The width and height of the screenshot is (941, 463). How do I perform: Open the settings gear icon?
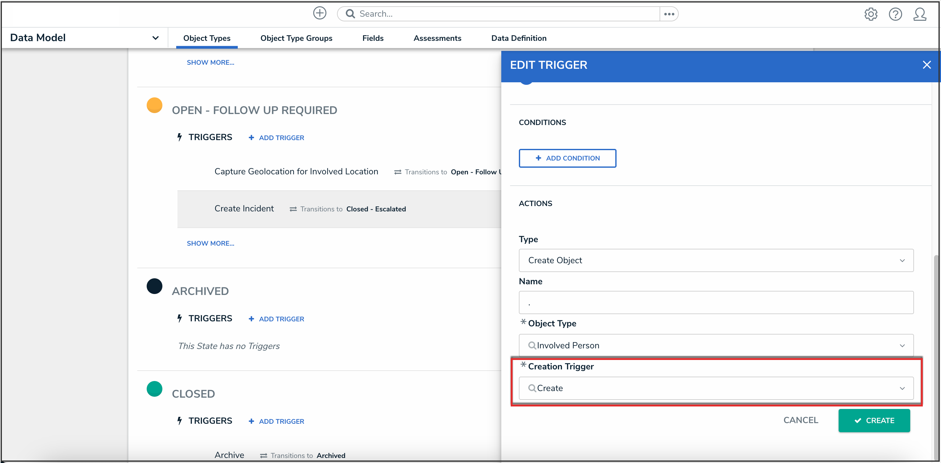pos(871,14)
